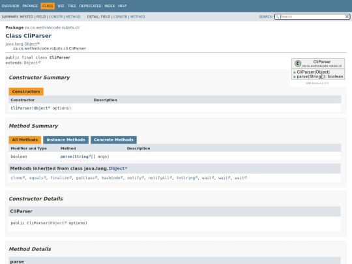
Task: Jump to Method in the Summary row
Action: click(73, 16)
